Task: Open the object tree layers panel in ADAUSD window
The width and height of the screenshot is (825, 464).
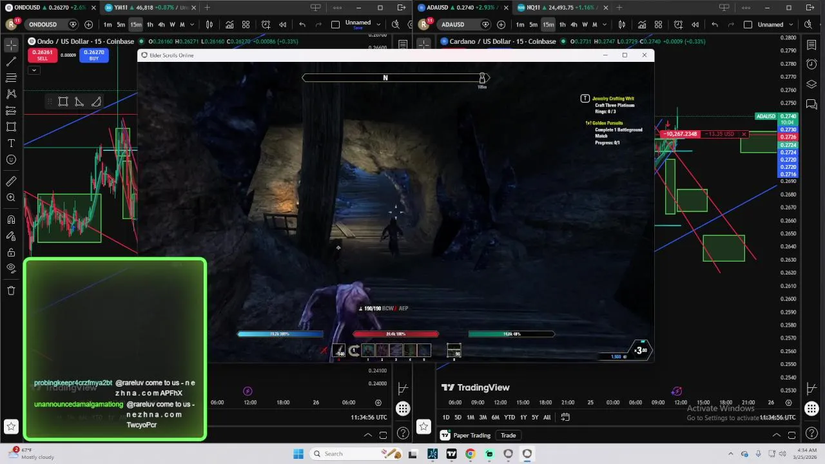Action: coord(811,84)
